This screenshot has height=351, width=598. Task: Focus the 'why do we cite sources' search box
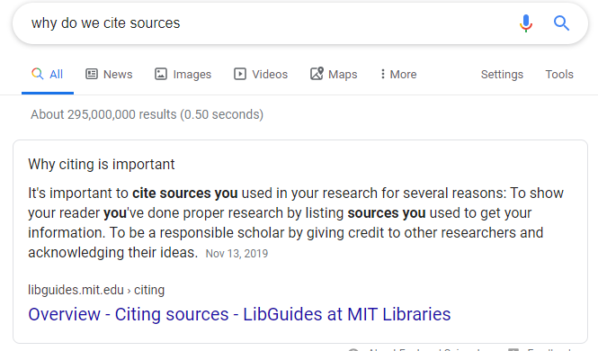coord(267,23)
